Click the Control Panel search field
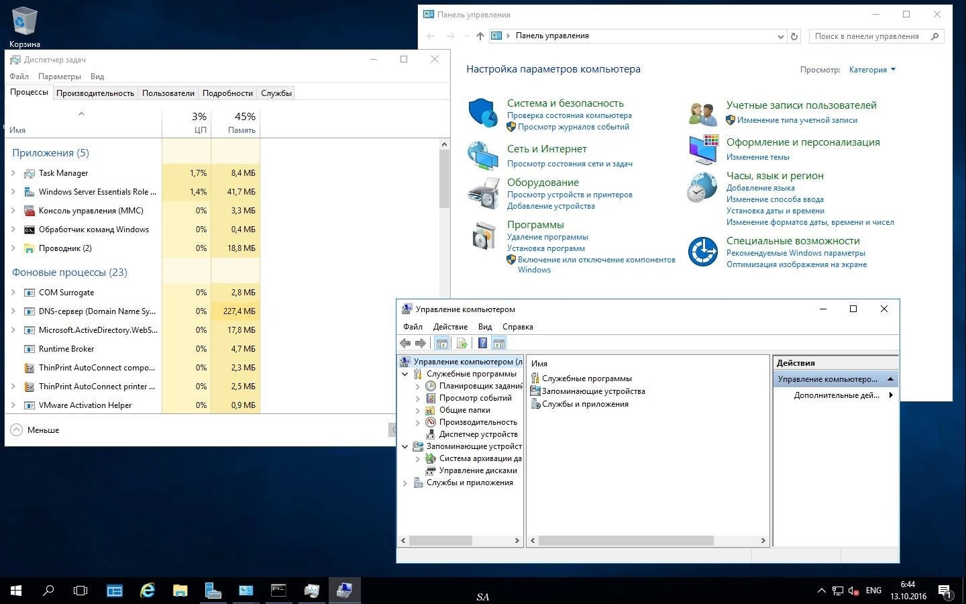Viewport: 966px width, 604px height. (x=876, y=36)
